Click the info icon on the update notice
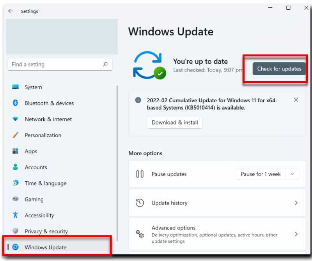Screen dimensions: 312x261 pos(137,100)
